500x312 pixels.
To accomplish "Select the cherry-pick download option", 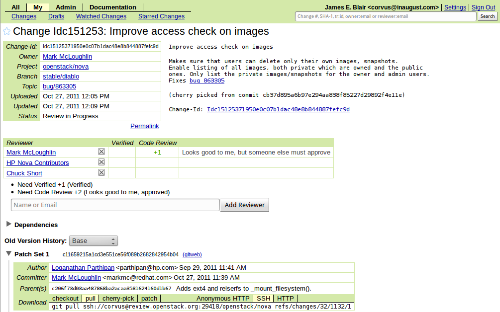I will point(118,299).
